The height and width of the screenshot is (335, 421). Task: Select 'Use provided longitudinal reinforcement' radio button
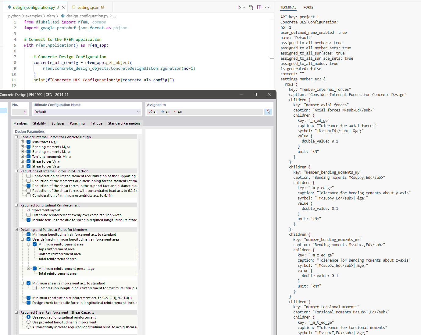coord(28,322)
